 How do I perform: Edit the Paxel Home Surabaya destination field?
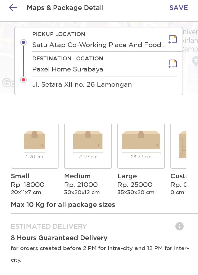click(x=68, y=69)
